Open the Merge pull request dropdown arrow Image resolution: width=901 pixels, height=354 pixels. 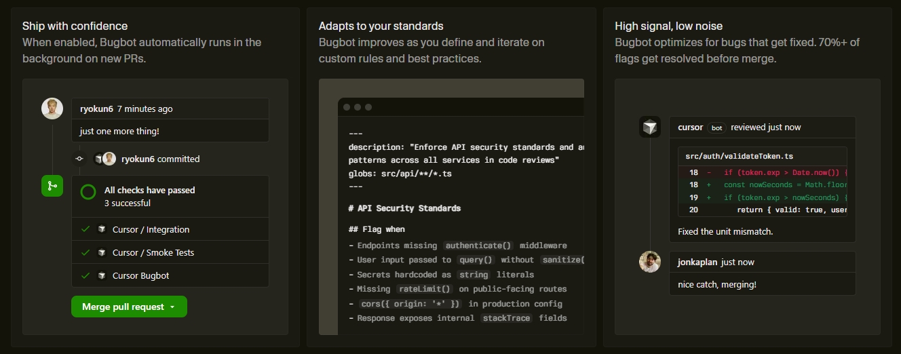(172, 307)
